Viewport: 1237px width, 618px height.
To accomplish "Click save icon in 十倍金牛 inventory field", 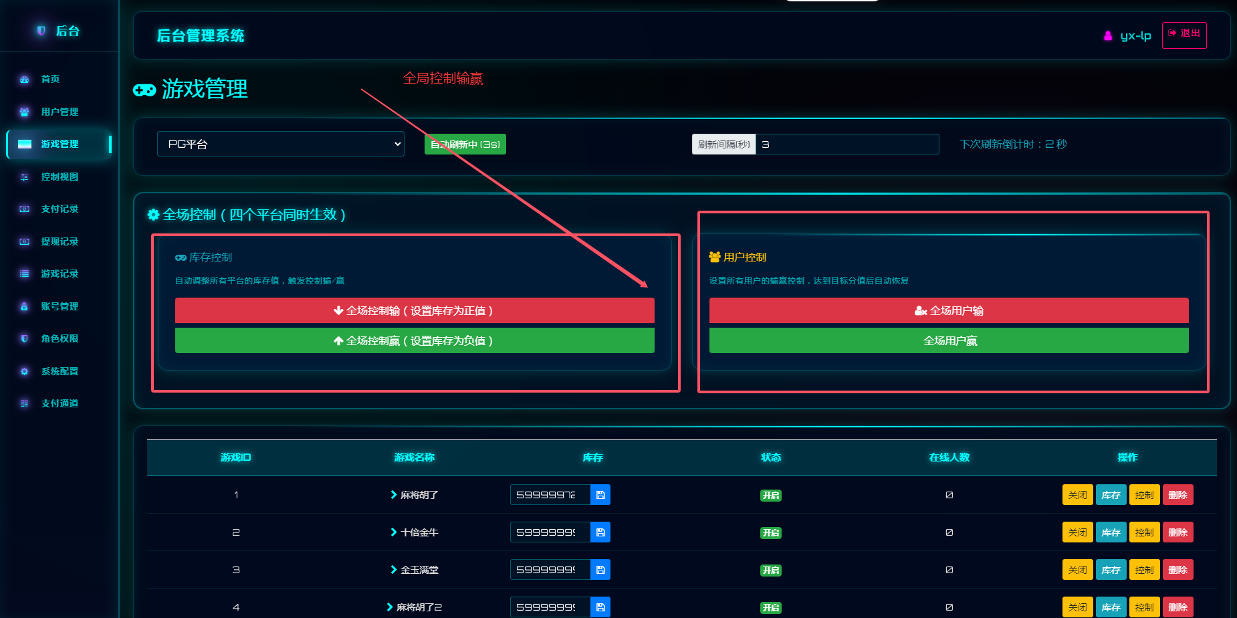I will 600,532.
